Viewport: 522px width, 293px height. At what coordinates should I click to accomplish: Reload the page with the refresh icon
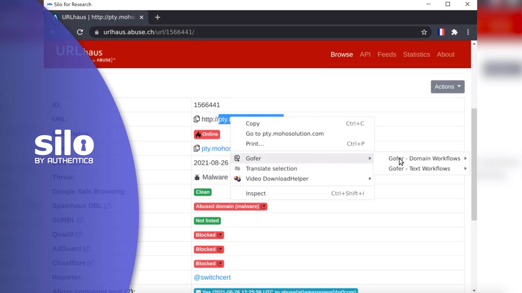point(80,32)
